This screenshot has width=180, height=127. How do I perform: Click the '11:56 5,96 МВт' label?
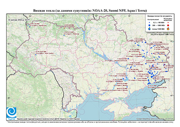pos(134,70)
